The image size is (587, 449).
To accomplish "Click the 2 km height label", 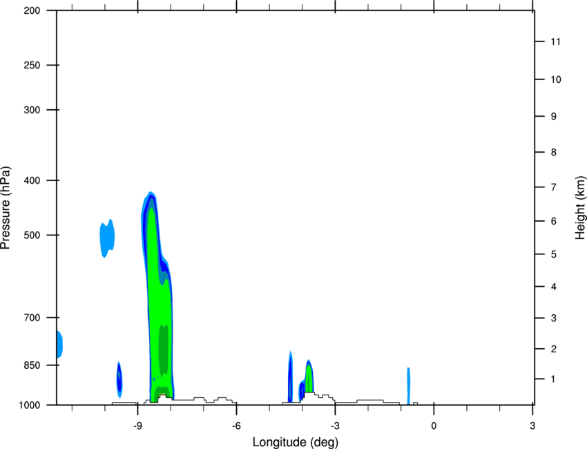I will (x=554, y=349).
